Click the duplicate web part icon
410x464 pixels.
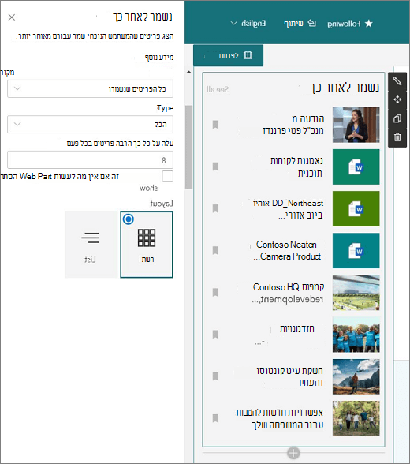(397, 118)
